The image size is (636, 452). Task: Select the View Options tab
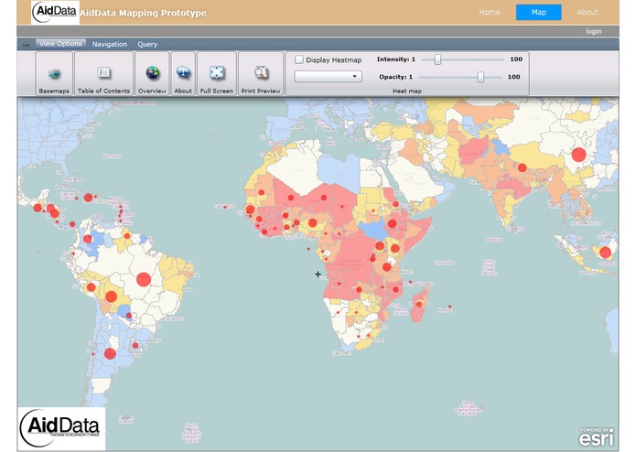pyautogui.click(x=60, y=44)
